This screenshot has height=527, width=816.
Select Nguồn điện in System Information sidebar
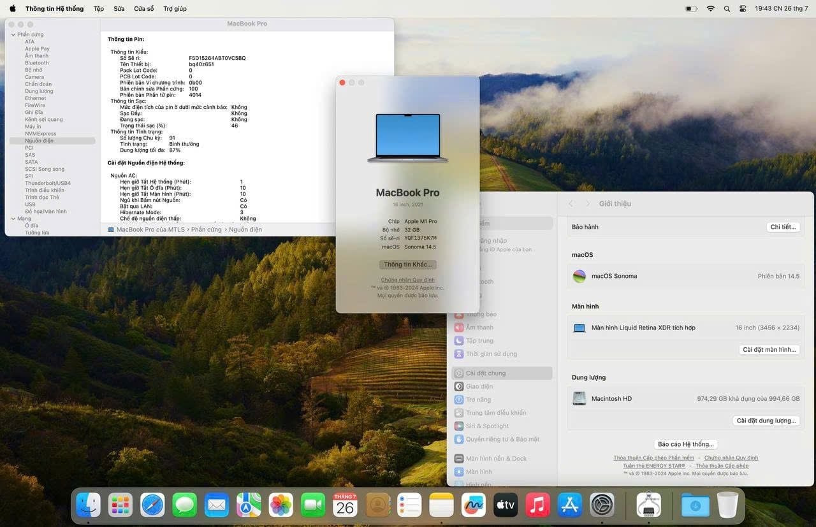tap(52, 141)
